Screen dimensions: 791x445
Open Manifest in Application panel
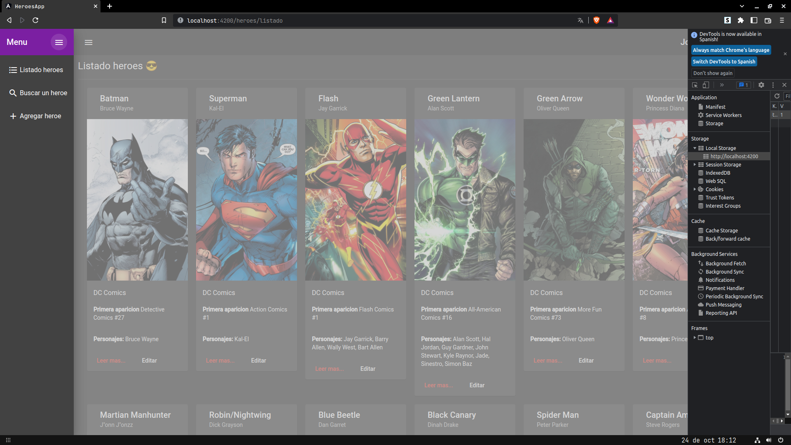pyautogui.click(x=715, y=107)
